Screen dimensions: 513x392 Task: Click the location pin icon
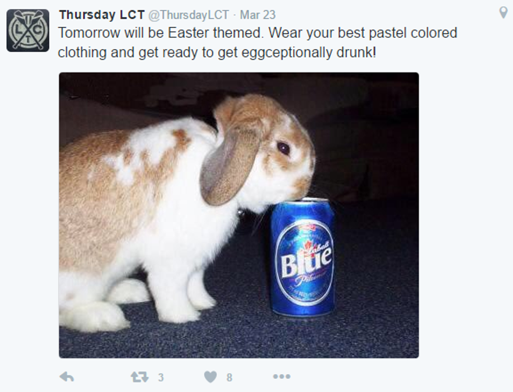pos(503,13)
